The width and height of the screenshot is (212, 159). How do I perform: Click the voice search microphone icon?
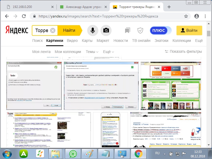pyautogui.click(x=92, y=30)
